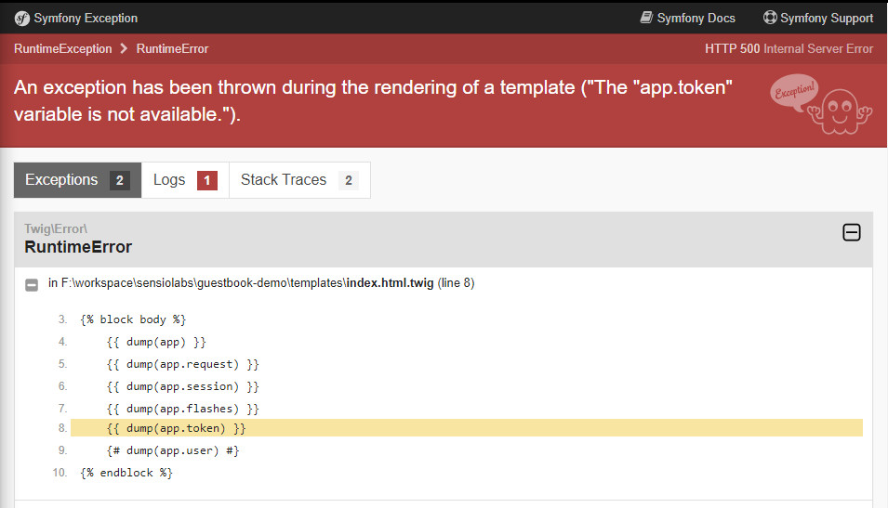Click the RuntimeError breadcrumb
This screenshot has height=508, width=888.
click(172, 48)
